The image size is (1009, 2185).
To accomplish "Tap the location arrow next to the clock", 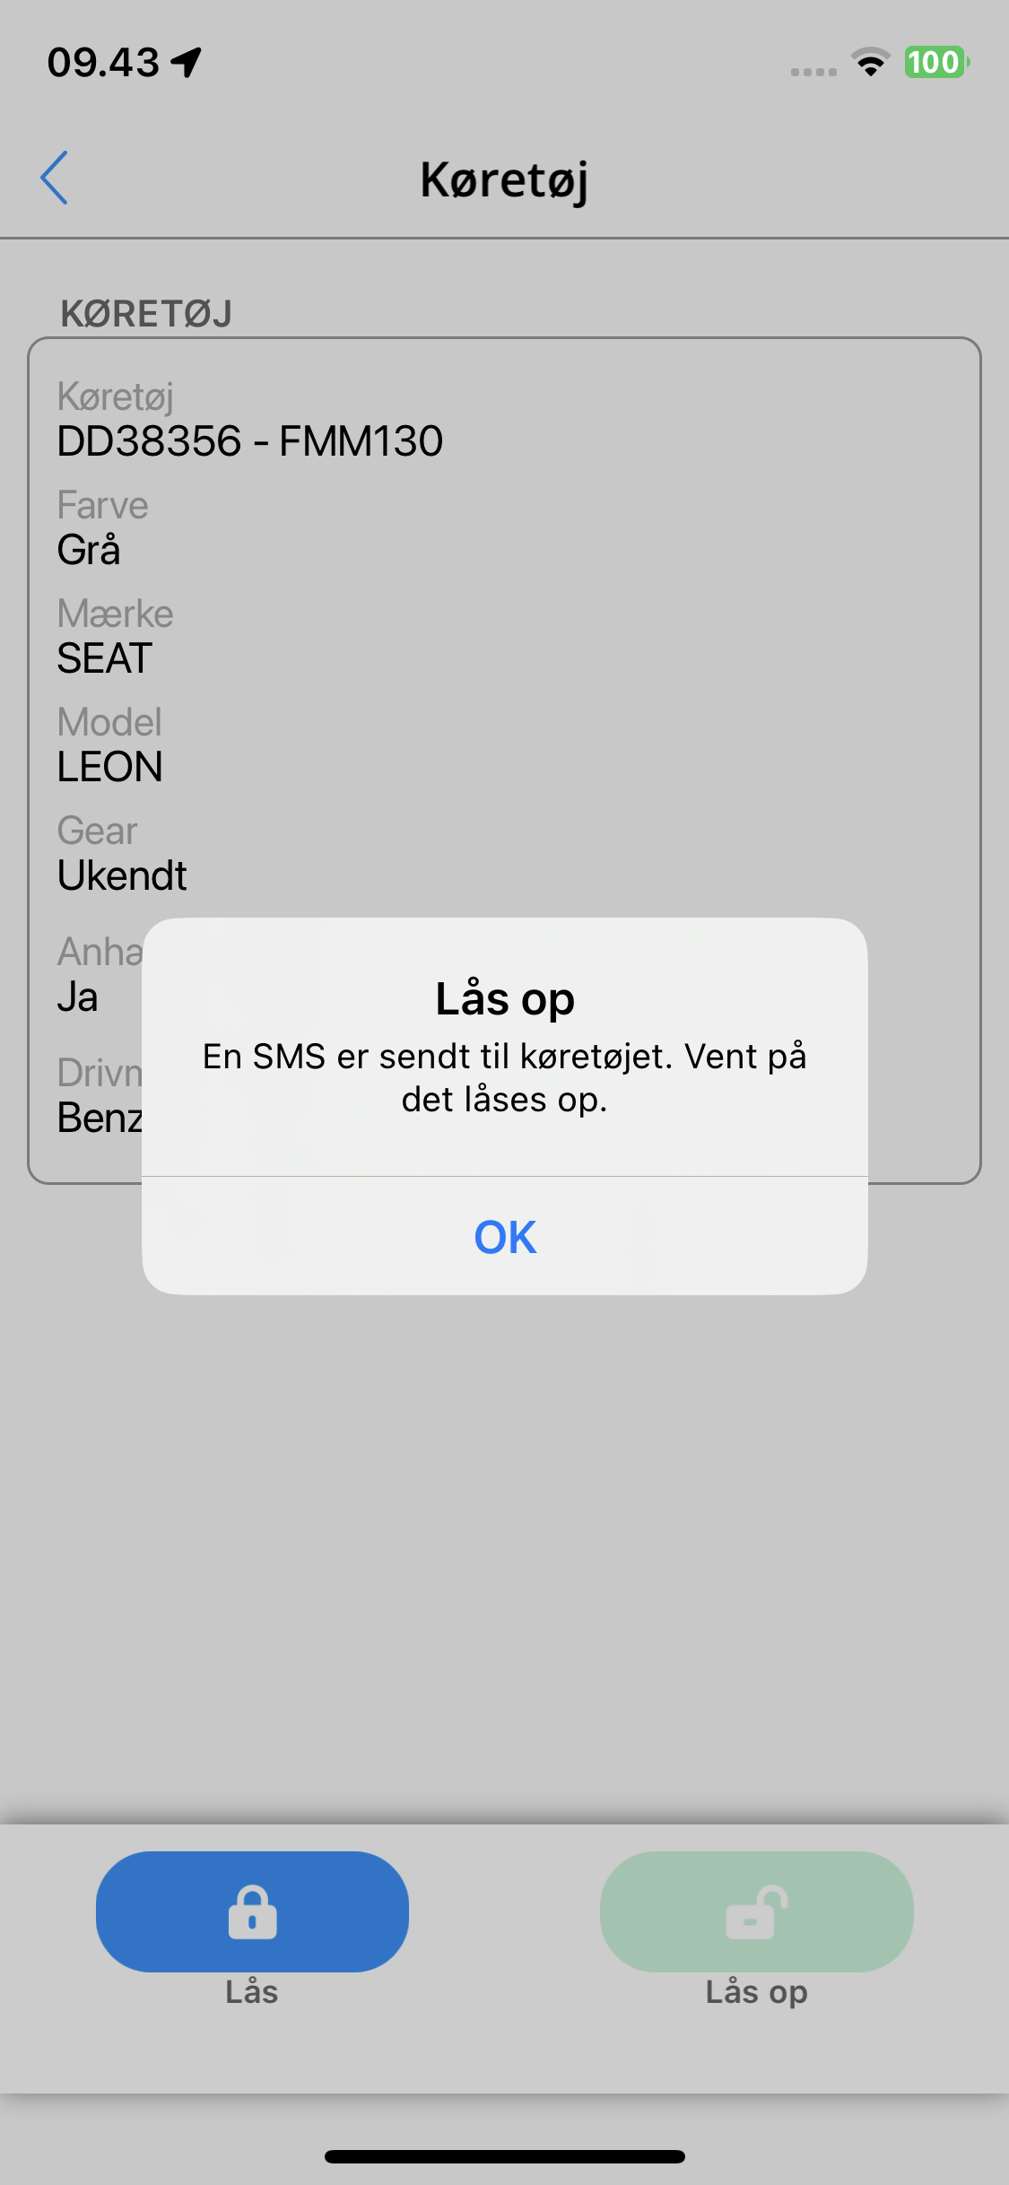I will tap(187, 62).
